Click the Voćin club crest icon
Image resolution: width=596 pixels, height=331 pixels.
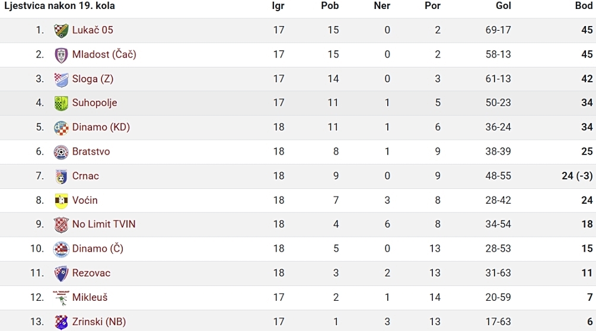pyautogui.click(x=61, y=201)
